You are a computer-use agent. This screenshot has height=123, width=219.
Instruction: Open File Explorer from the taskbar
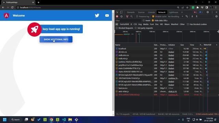click(x=70, y=120)
